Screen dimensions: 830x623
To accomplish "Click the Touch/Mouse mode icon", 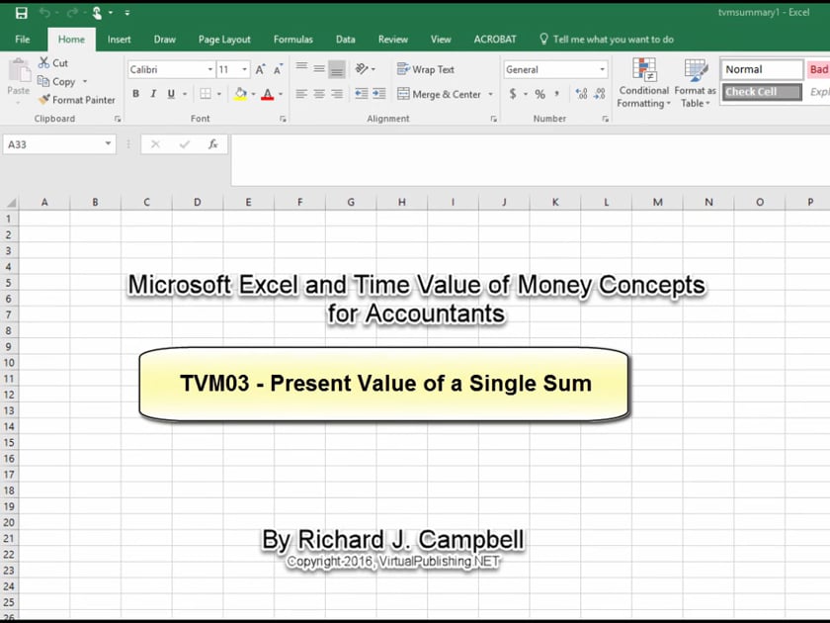I will (x=97, y=13).
